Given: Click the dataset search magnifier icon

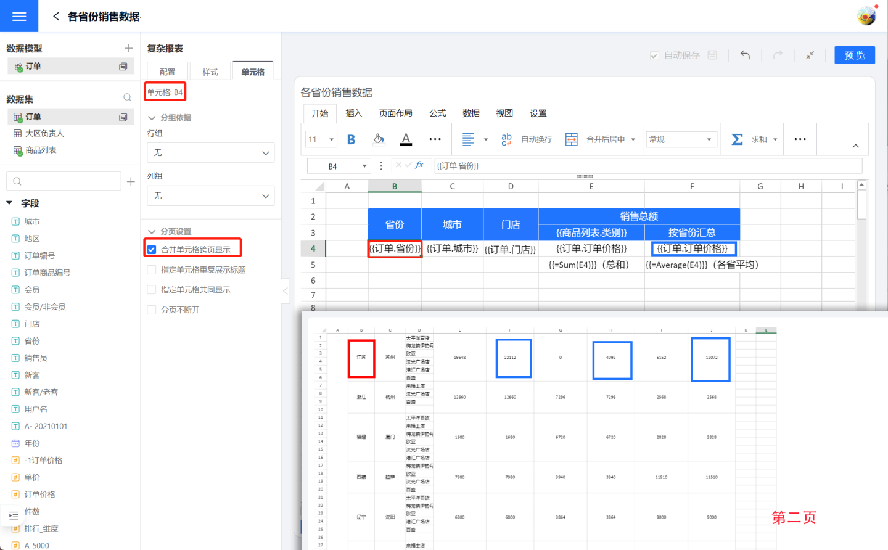Looking at the screenshot, I should click(127, 98).
